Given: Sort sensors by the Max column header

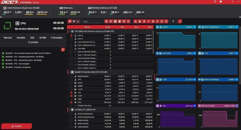Looking at the screenshot, I should coord(150,27).
